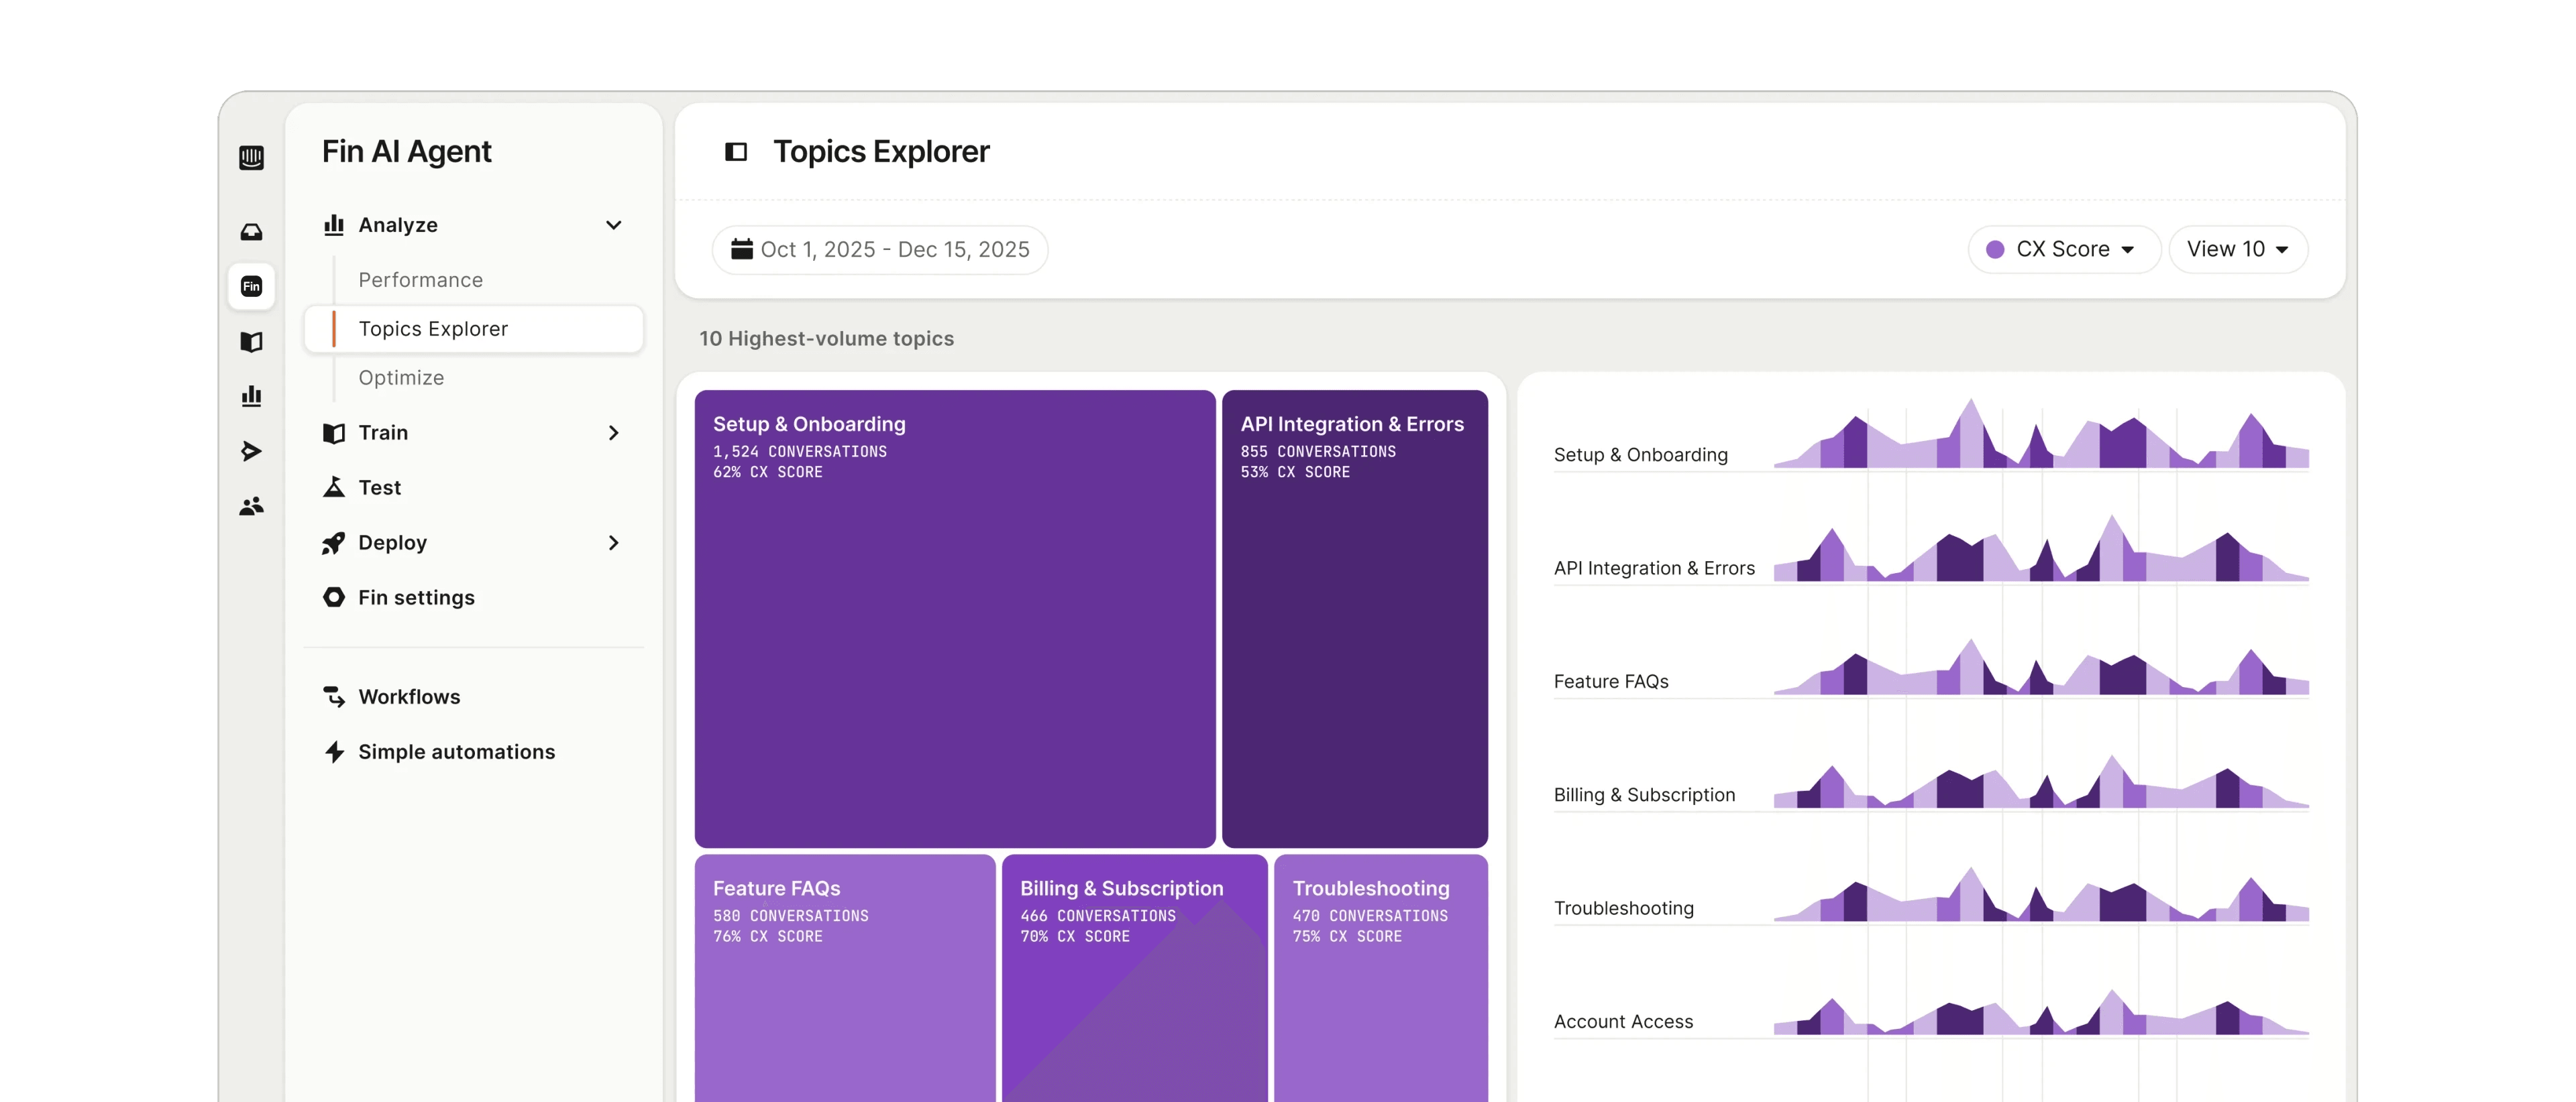Open API Integration & Errors treemap tile
The height and width of the screenshot is (1102, 2576).
pyautogui.click(x=1355, y=619)
